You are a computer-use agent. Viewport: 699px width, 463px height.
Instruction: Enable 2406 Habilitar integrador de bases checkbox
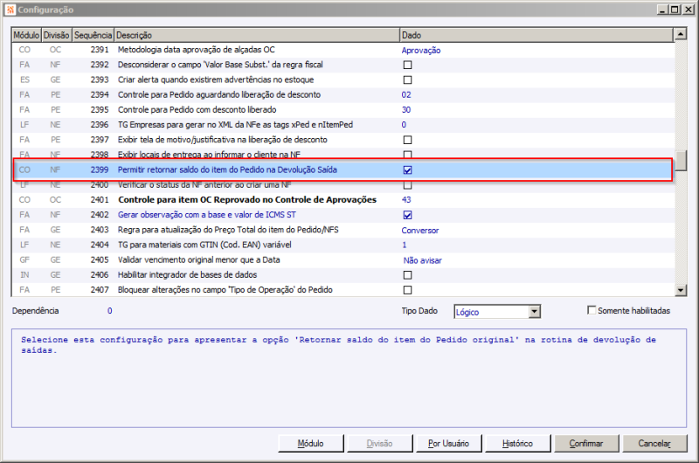(x=407, y=275)
